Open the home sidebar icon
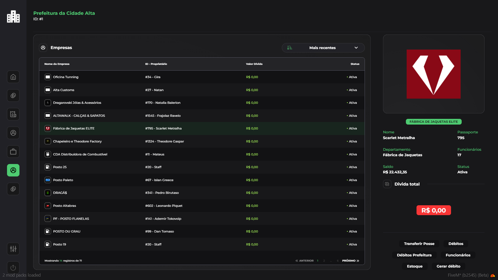Viewport: 498px width, 280px height. 13,77
